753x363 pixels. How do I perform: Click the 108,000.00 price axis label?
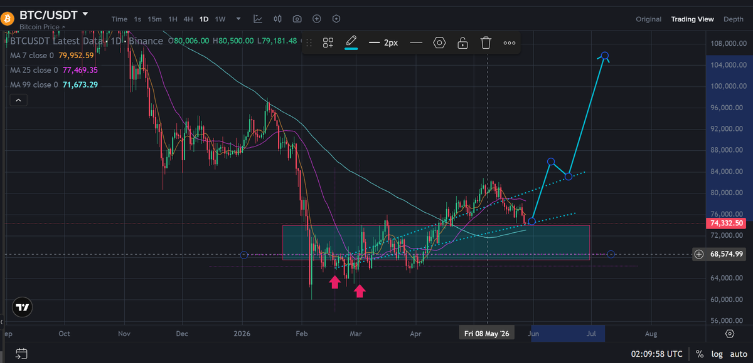point(727,44)
